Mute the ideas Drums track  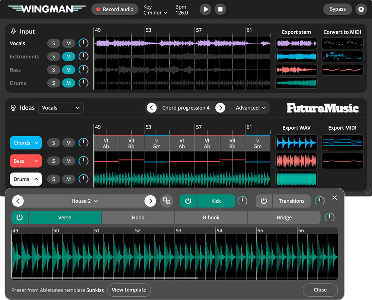click(68, 179)
